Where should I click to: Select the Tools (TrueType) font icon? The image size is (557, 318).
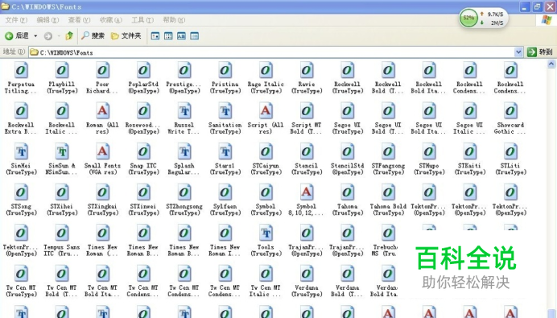click(x=266, y=233)
